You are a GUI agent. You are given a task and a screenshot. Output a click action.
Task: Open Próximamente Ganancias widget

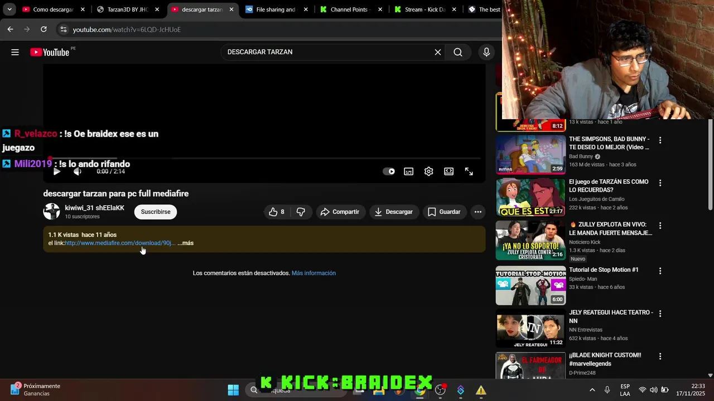[x=35, y=390]
